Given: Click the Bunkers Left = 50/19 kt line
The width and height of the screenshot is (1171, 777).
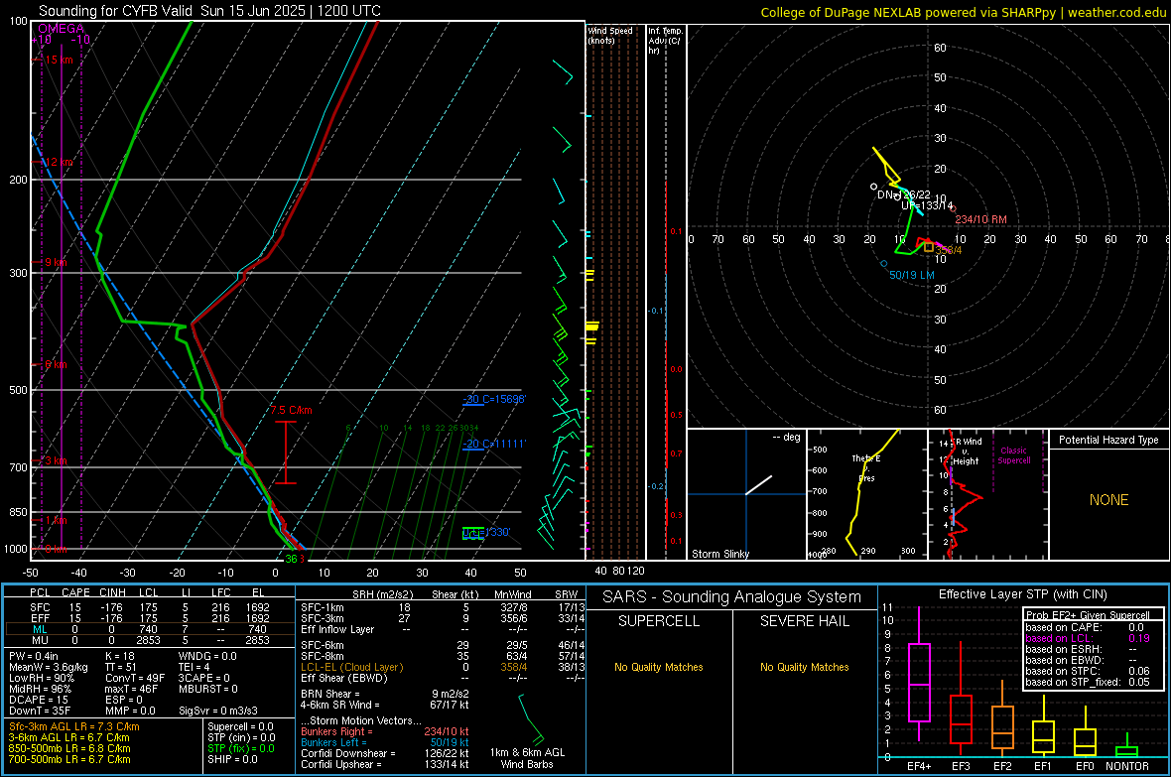Looking at the screenshot, I should click(385, 742).
